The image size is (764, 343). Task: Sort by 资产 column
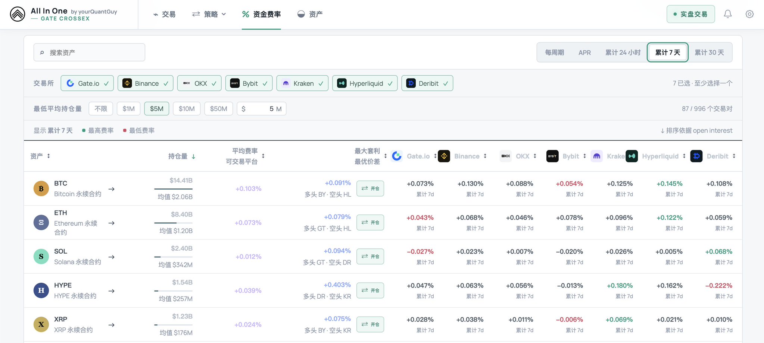40,156
